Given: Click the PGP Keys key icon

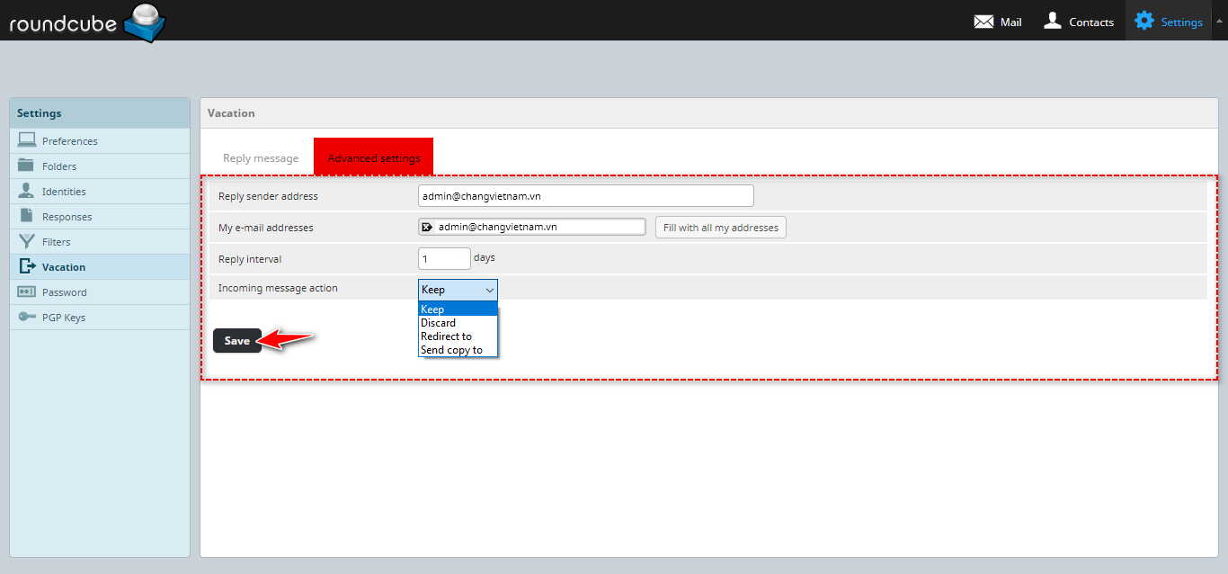Looking at the screenshot, I should tap(27, 317).
